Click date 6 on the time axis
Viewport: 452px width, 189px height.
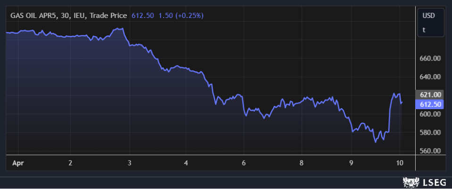[243, 163]
